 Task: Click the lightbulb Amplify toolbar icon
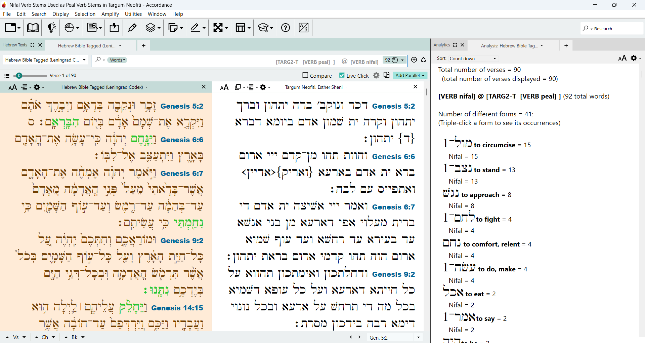(51, 28)
